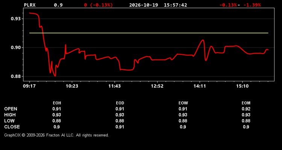Viewport: 282px width, 150px height.
Task: Click the -1.39% figure at top right
Action: (x=252, y=5)
